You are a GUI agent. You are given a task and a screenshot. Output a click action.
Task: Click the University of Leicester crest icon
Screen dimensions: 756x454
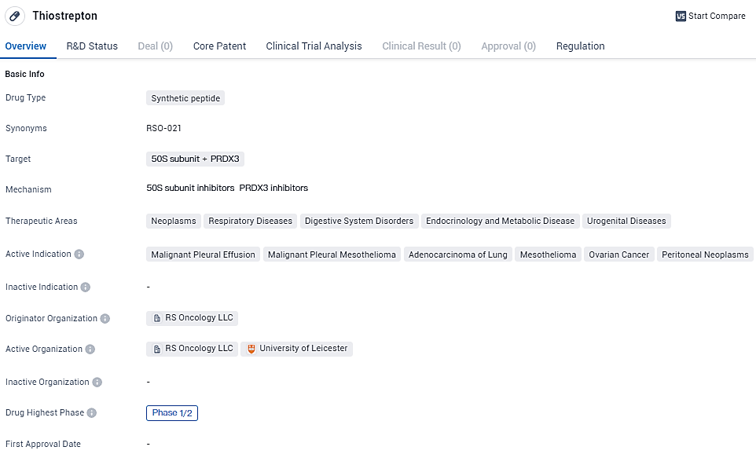point(251,349)
